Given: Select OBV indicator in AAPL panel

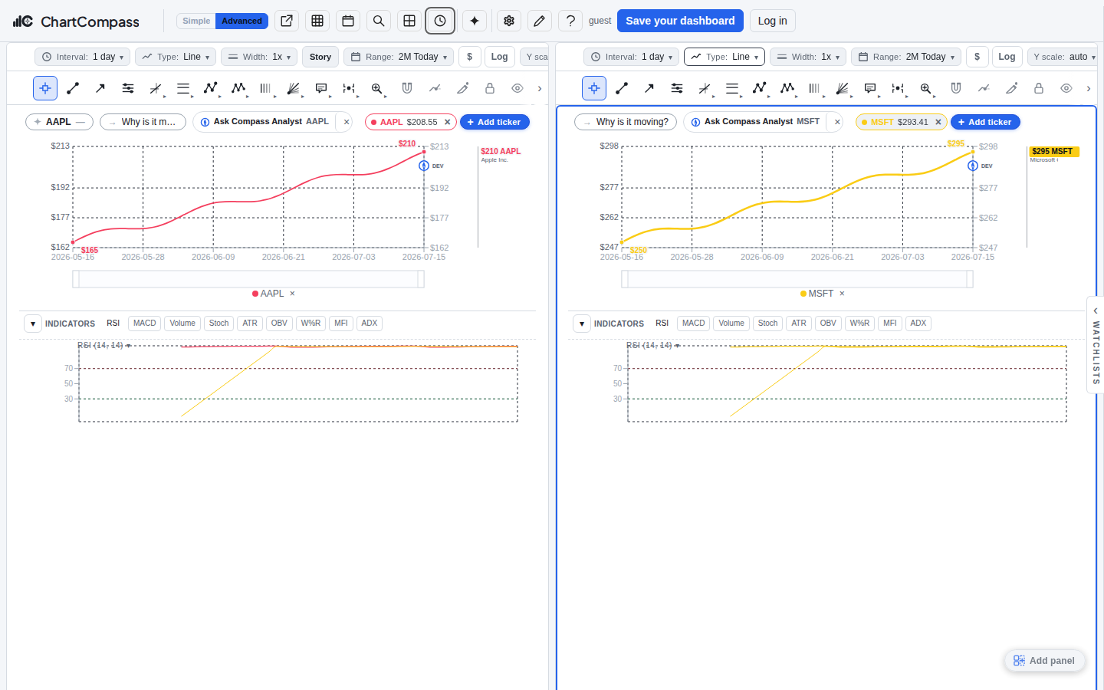Looking at the screenshot, I should click(x=279, y=324).
